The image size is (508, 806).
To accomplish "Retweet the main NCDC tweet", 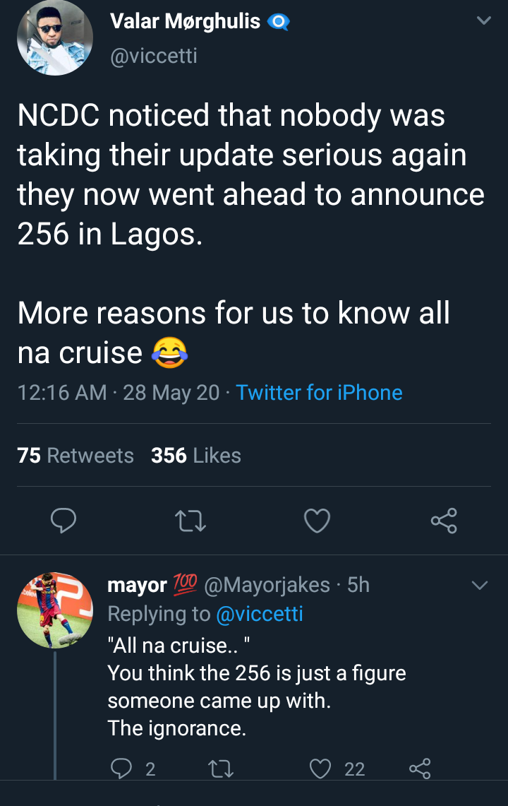I will click(190, 521).
